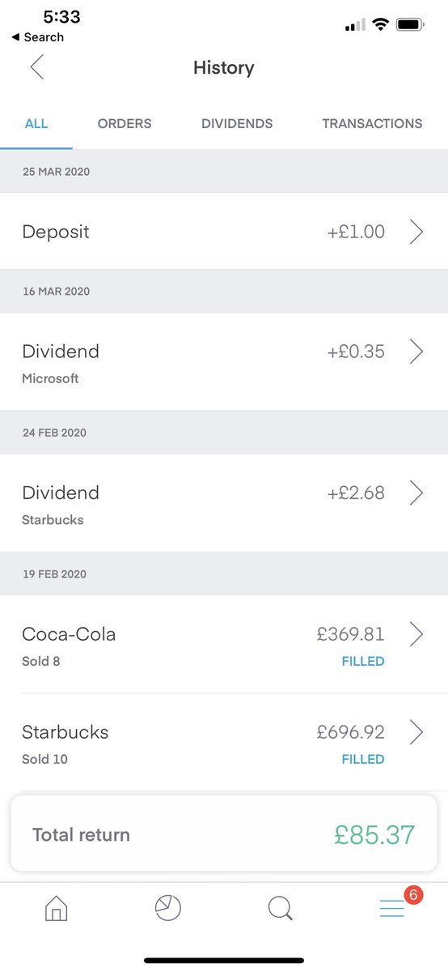Viewport: 448px width, 972px height.
Task: Switch to the ORDERS tab
Action: [x=125, y=124]
